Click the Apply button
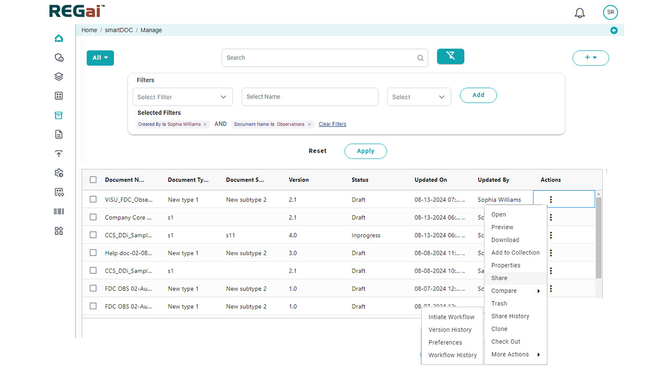The height and width of the screenshot is (375, 668). pyautogui.click(x=365, y=151)
